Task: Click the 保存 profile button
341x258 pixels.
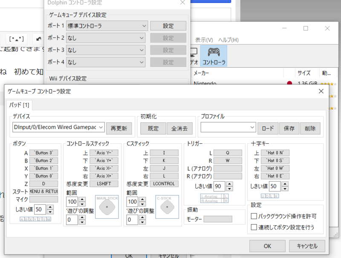Action: click(x=289, y=128)
